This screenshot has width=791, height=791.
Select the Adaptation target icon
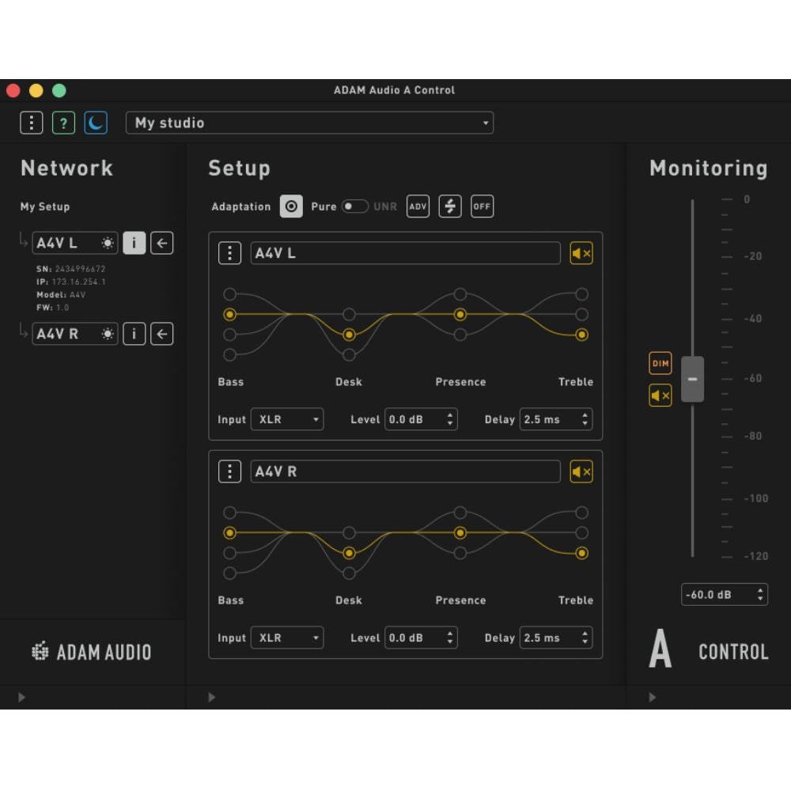(x=291, y=206)
